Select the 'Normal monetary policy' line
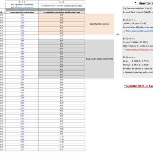The height and width of the screenshot is (153, 153). point(138,72)
